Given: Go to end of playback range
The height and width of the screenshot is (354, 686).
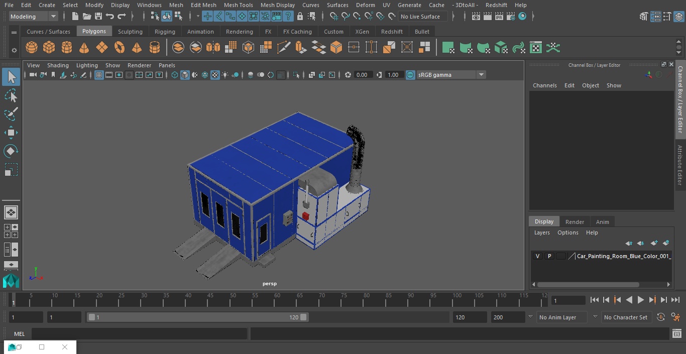Looking at the screenshot, I should pyautogui.click(x=675, y=300).
